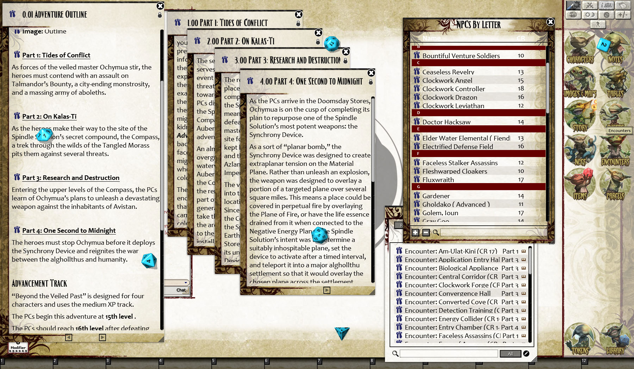The width and height of the screenshot is (634, 369).
Task: Collapse all NPC letter groups with minus
Action: click(426, 232)
